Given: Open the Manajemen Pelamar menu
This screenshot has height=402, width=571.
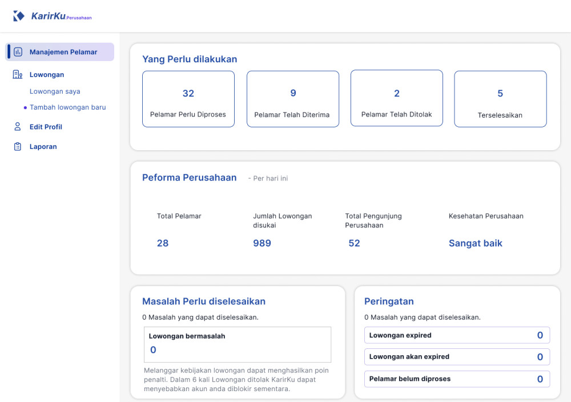Looking at the screenshot, I should [63, 52].
